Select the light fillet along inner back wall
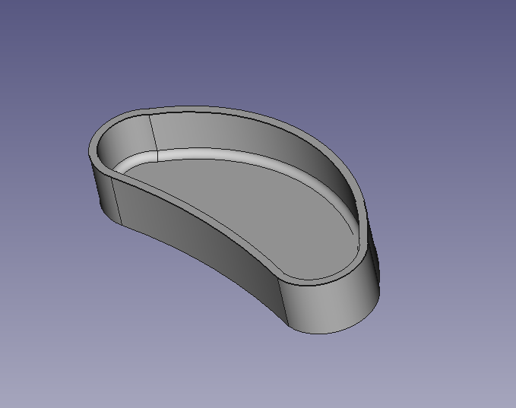Viewport: 516px width, 408px height. 228,153
